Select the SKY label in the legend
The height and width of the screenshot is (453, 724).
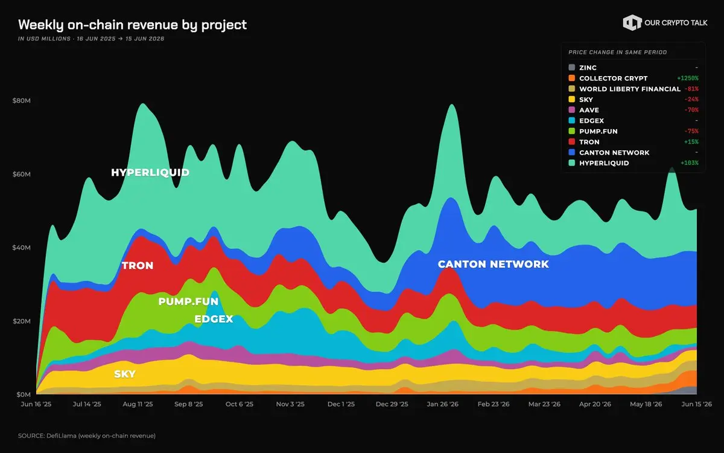586,100
